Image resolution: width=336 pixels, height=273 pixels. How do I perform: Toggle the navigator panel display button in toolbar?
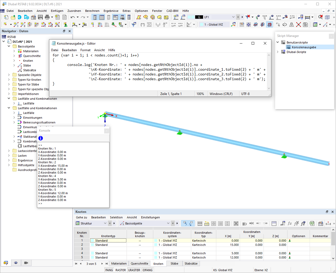(x=95, y=17)
